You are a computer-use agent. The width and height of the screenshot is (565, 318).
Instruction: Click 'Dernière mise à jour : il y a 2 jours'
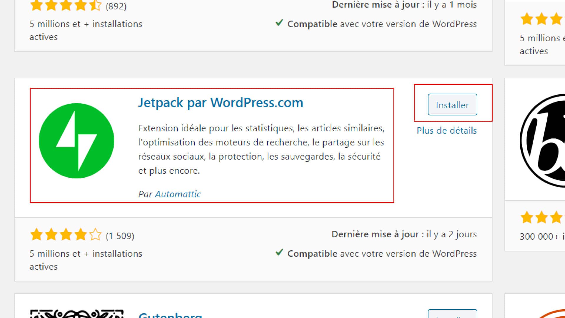[404, 234]
